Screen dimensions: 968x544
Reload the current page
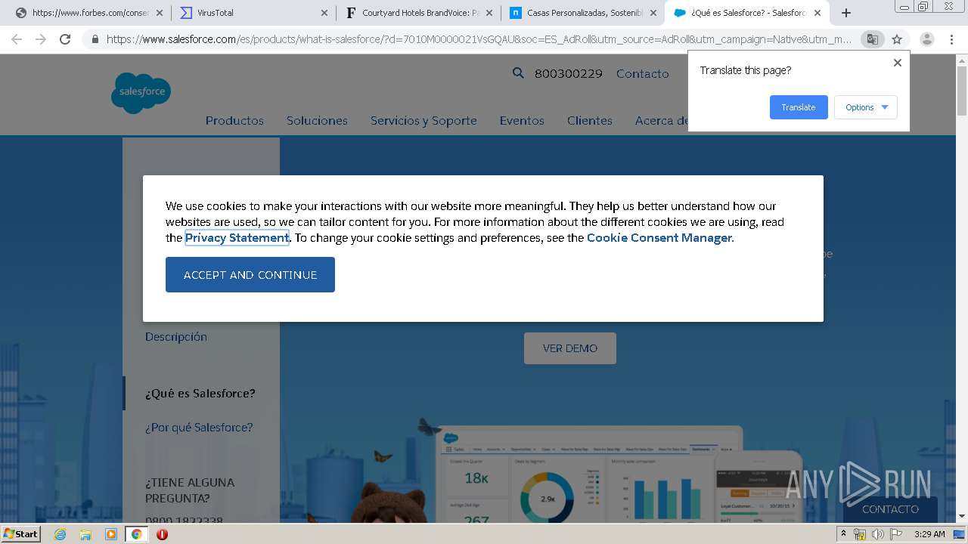65,39
